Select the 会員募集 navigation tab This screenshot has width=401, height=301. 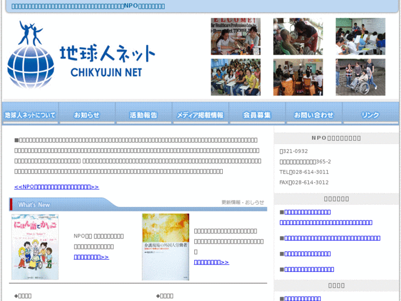coord(257,113)
